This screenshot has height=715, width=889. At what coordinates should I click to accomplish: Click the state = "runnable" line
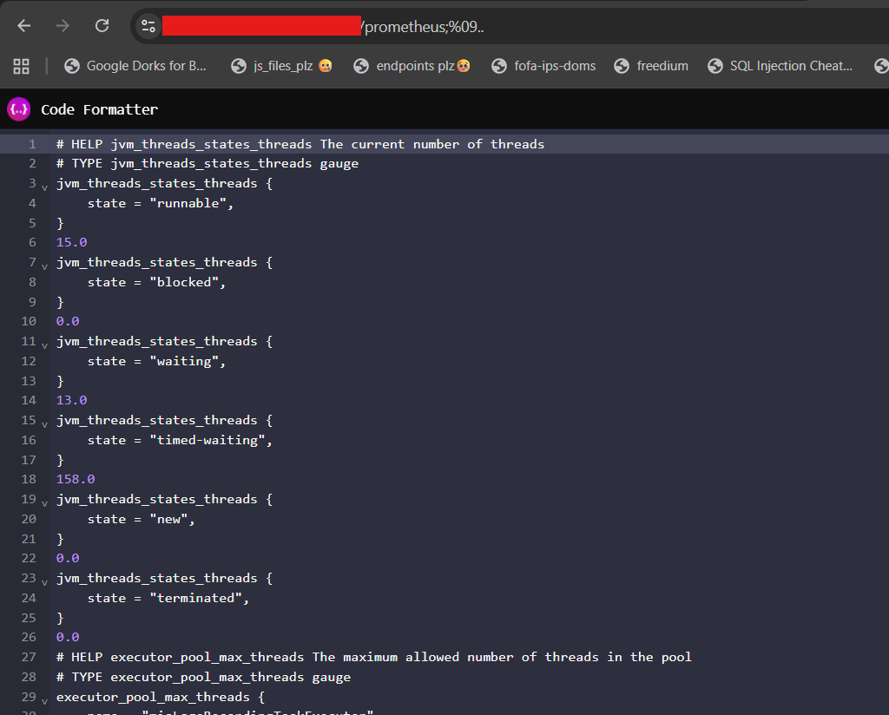pos(161,203)
